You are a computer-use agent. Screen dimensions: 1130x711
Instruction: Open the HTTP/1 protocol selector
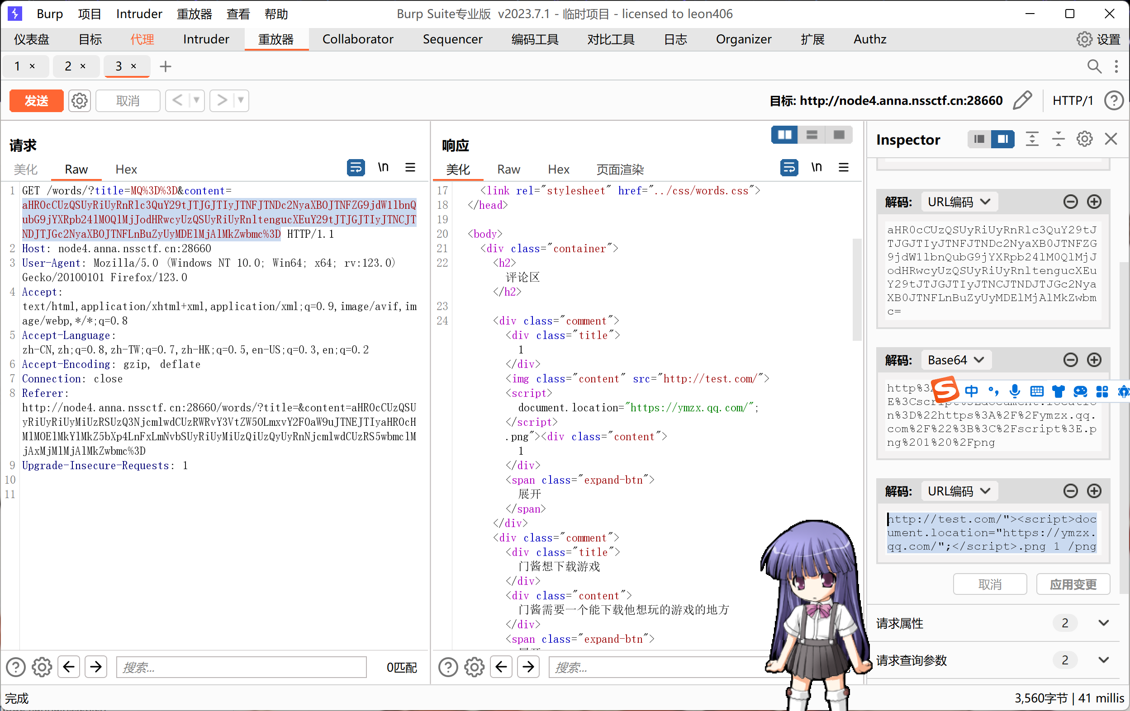1072,100
